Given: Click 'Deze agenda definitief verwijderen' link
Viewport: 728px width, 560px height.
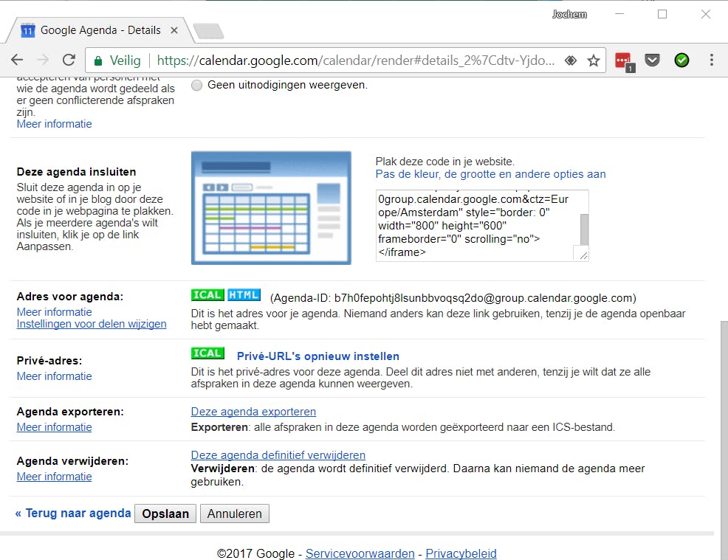Looking at the screenshot, I should (278, 455).
